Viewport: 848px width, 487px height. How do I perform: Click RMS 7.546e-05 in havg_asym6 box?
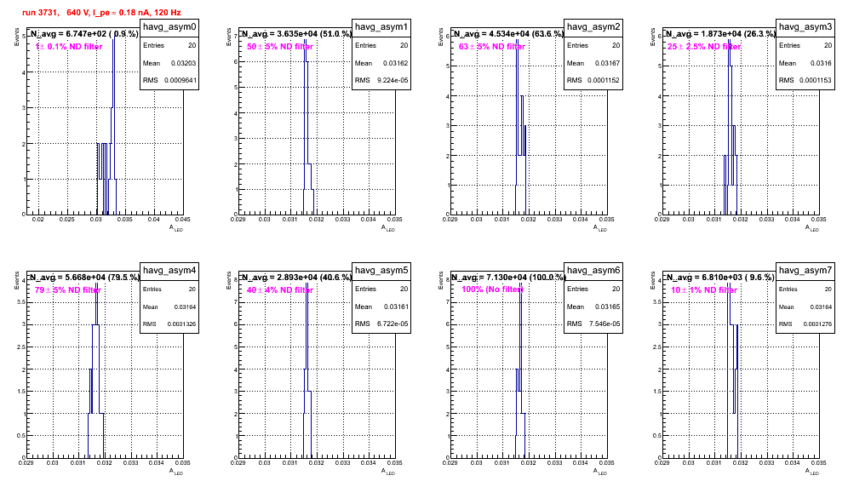(593, 324)
